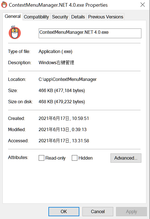Enable the Read-only checkbox
The image size is (150, 219).
41,158
